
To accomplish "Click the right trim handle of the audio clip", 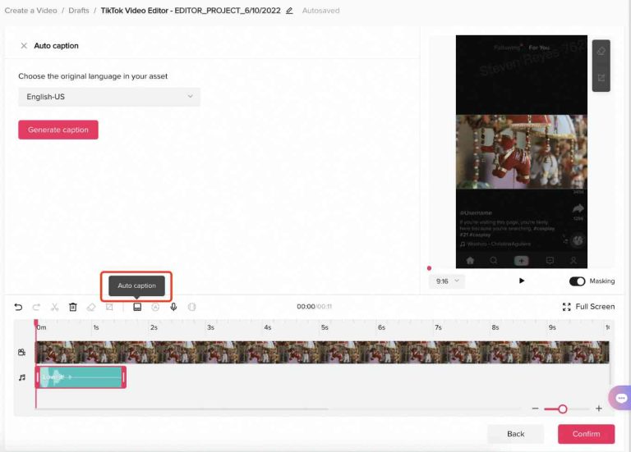I will (124, 377).
